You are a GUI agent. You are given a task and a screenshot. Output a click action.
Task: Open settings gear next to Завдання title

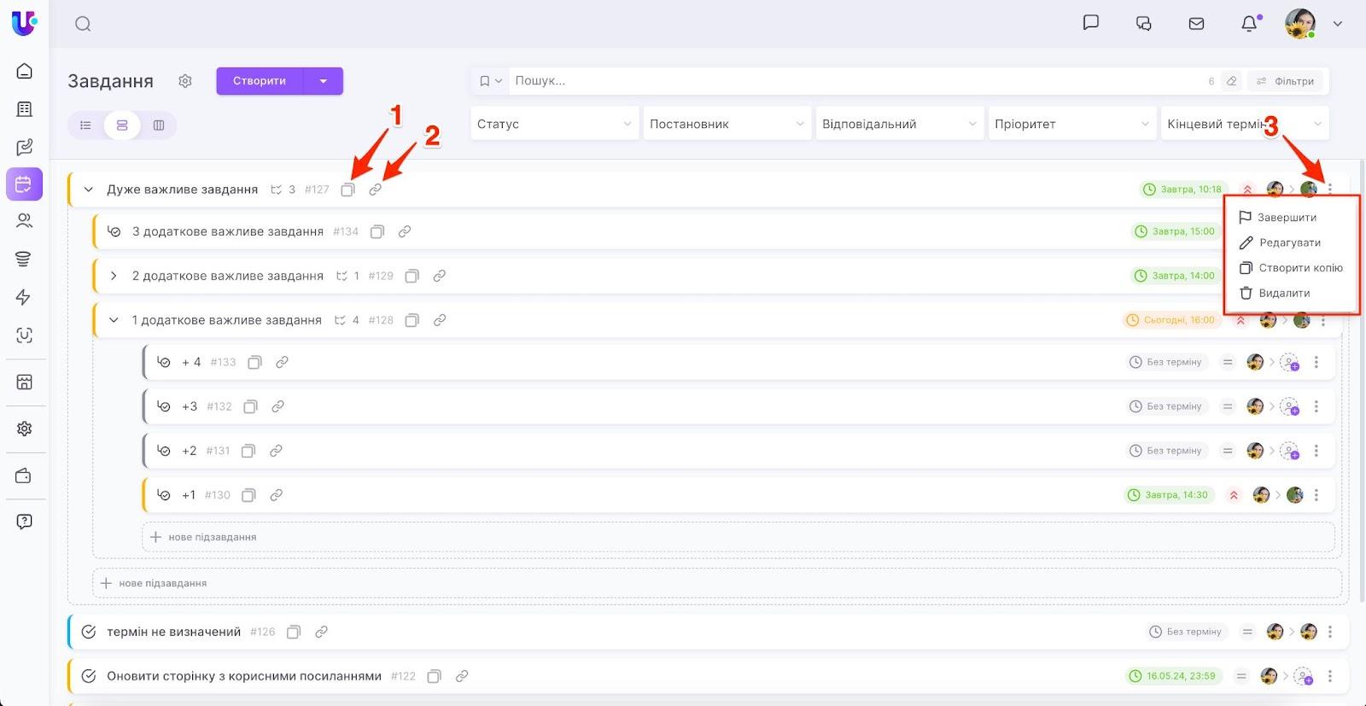pyautogui.click(x=185, y=81)
